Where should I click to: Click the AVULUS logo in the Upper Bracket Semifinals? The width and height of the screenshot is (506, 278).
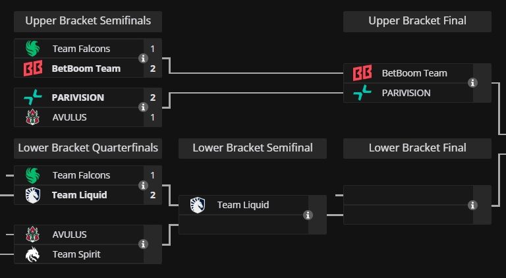click(32, 117)
